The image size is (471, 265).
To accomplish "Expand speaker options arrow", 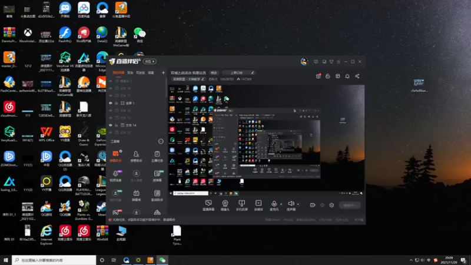I will (x=298, y=204).
